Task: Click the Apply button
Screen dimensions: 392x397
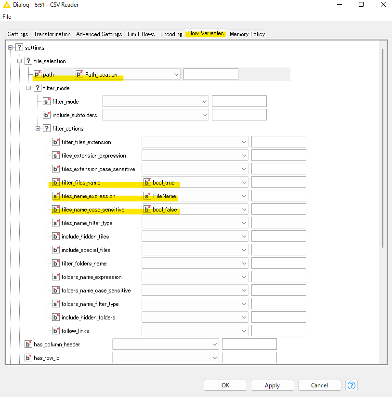Action: tap(272, 385)
